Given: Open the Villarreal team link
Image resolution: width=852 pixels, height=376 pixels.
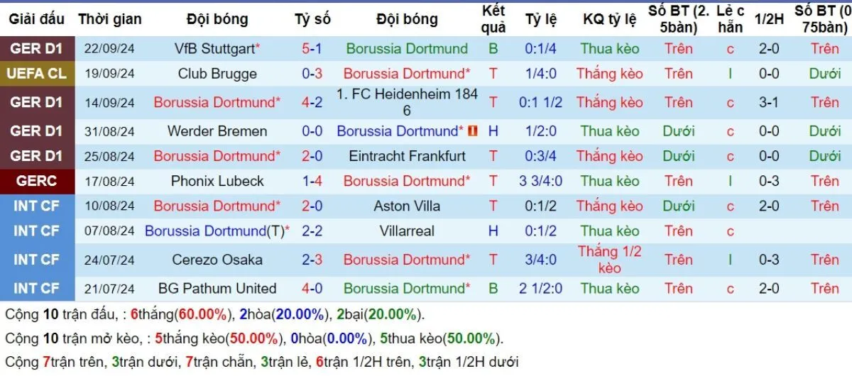Looking at the screenshot, I should [407, 231].
